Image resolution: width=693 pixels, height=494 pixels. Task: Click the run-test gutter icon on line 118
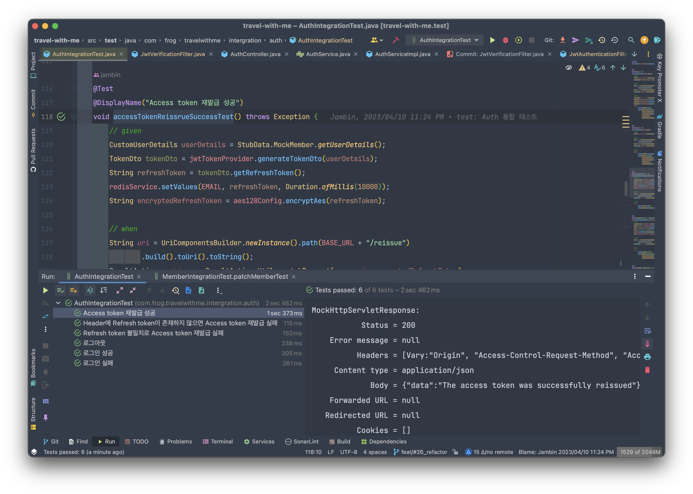click(x=61, y=117)
